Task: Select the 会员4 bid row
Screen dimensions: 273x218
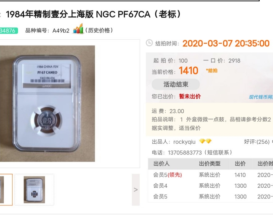Action: coord(211,186)
